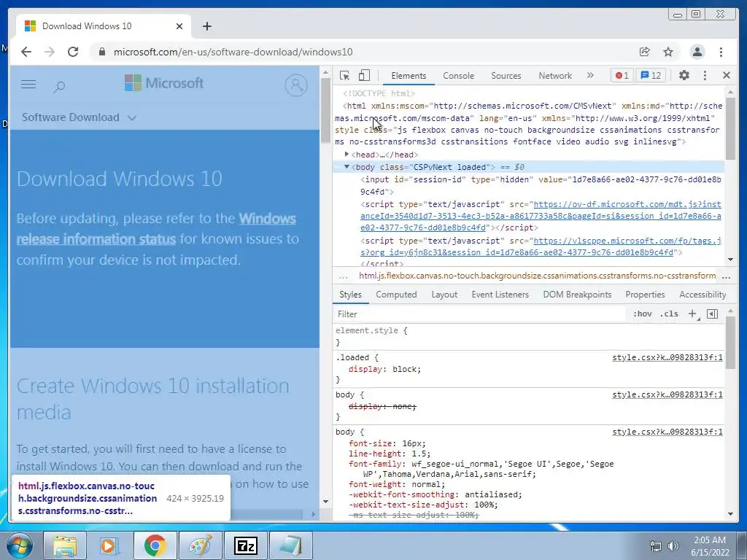This screenshot has width=747, height=560.
Task: Click breadcrumb right ellipsis button
Action: 726,276
